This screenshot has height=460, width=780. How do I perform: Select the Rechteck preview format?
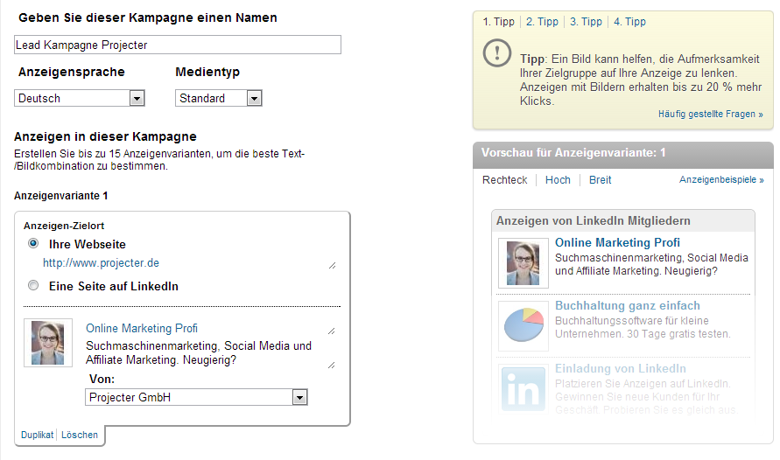(504, 180)
